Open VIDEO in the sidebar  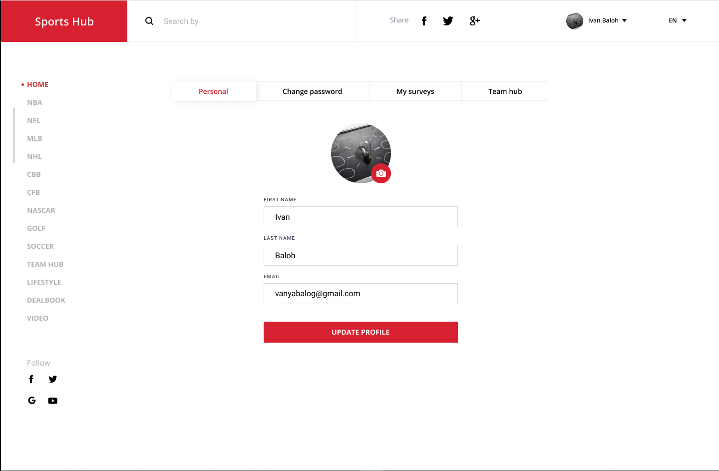pos(37,318)
